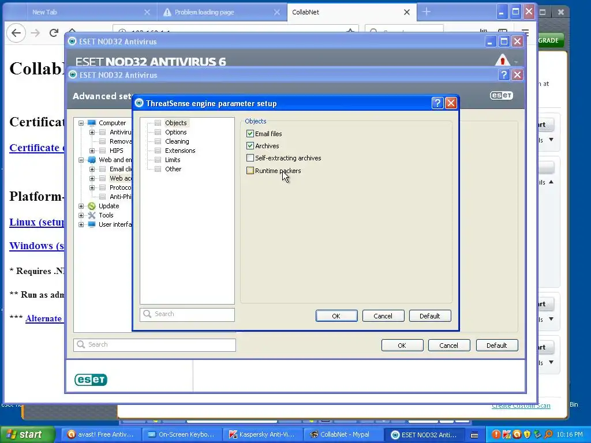This screenshot has width=591, height=443.
Task: Enable the Email files checkbox
Action: [x=250, y=133]
